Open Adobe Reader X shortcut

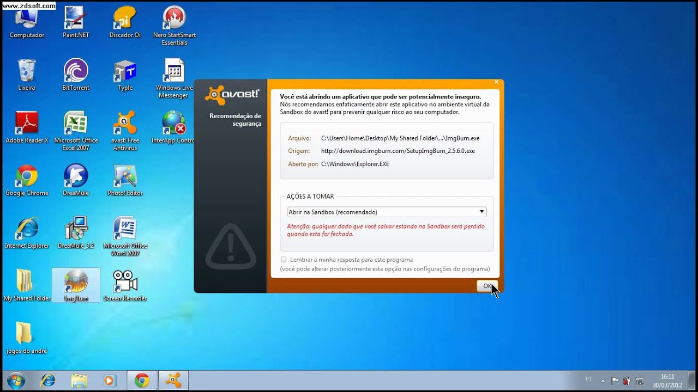(x=27, y=127)
